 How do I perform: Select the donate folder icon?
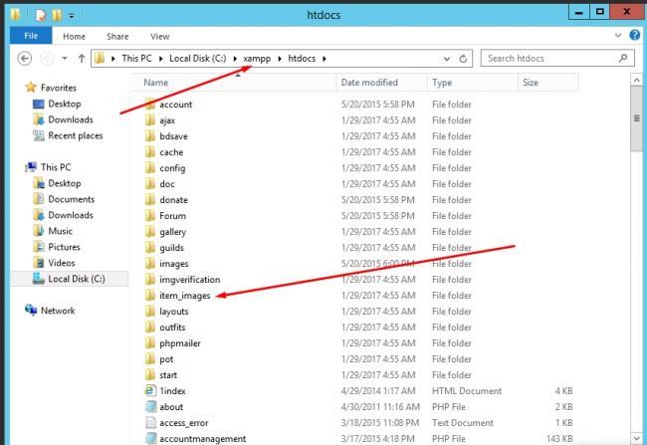150,199
